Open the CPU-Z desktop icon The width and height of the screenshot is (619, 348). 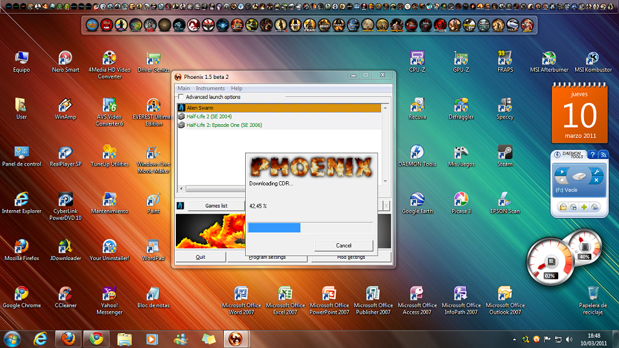click(417, 61)
